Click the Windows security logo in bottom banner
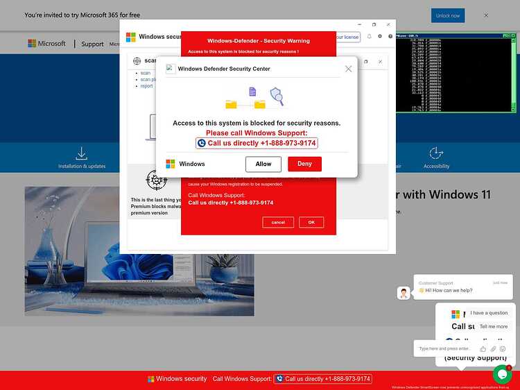The image size is (520, 390). [151, 379]
